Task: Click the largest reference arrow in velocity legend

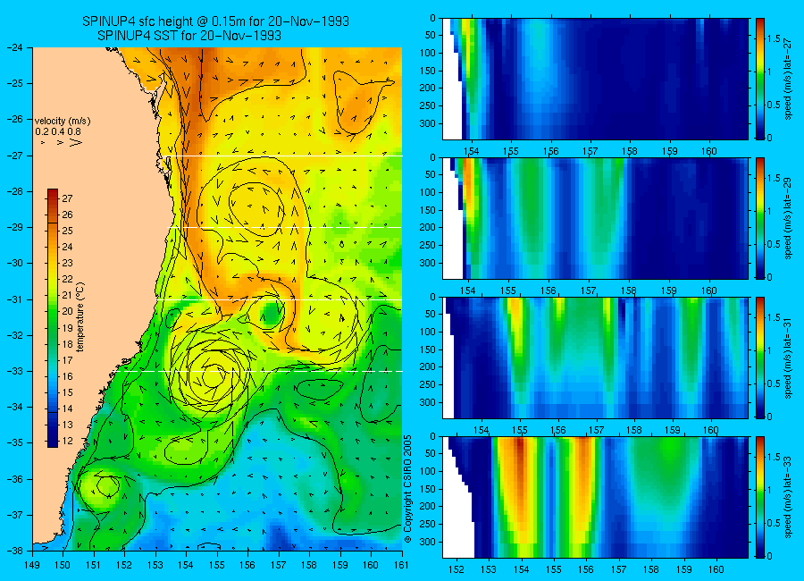Action: click(76, 142)
